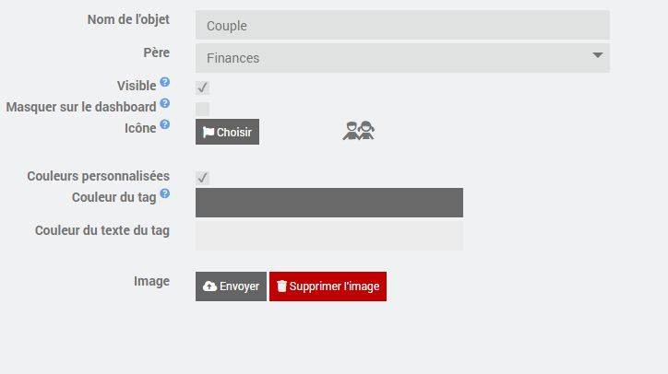Enable Masquer sur le dashboard checkbox
Viewport: 668px width, 374px height.
(202, 109)
